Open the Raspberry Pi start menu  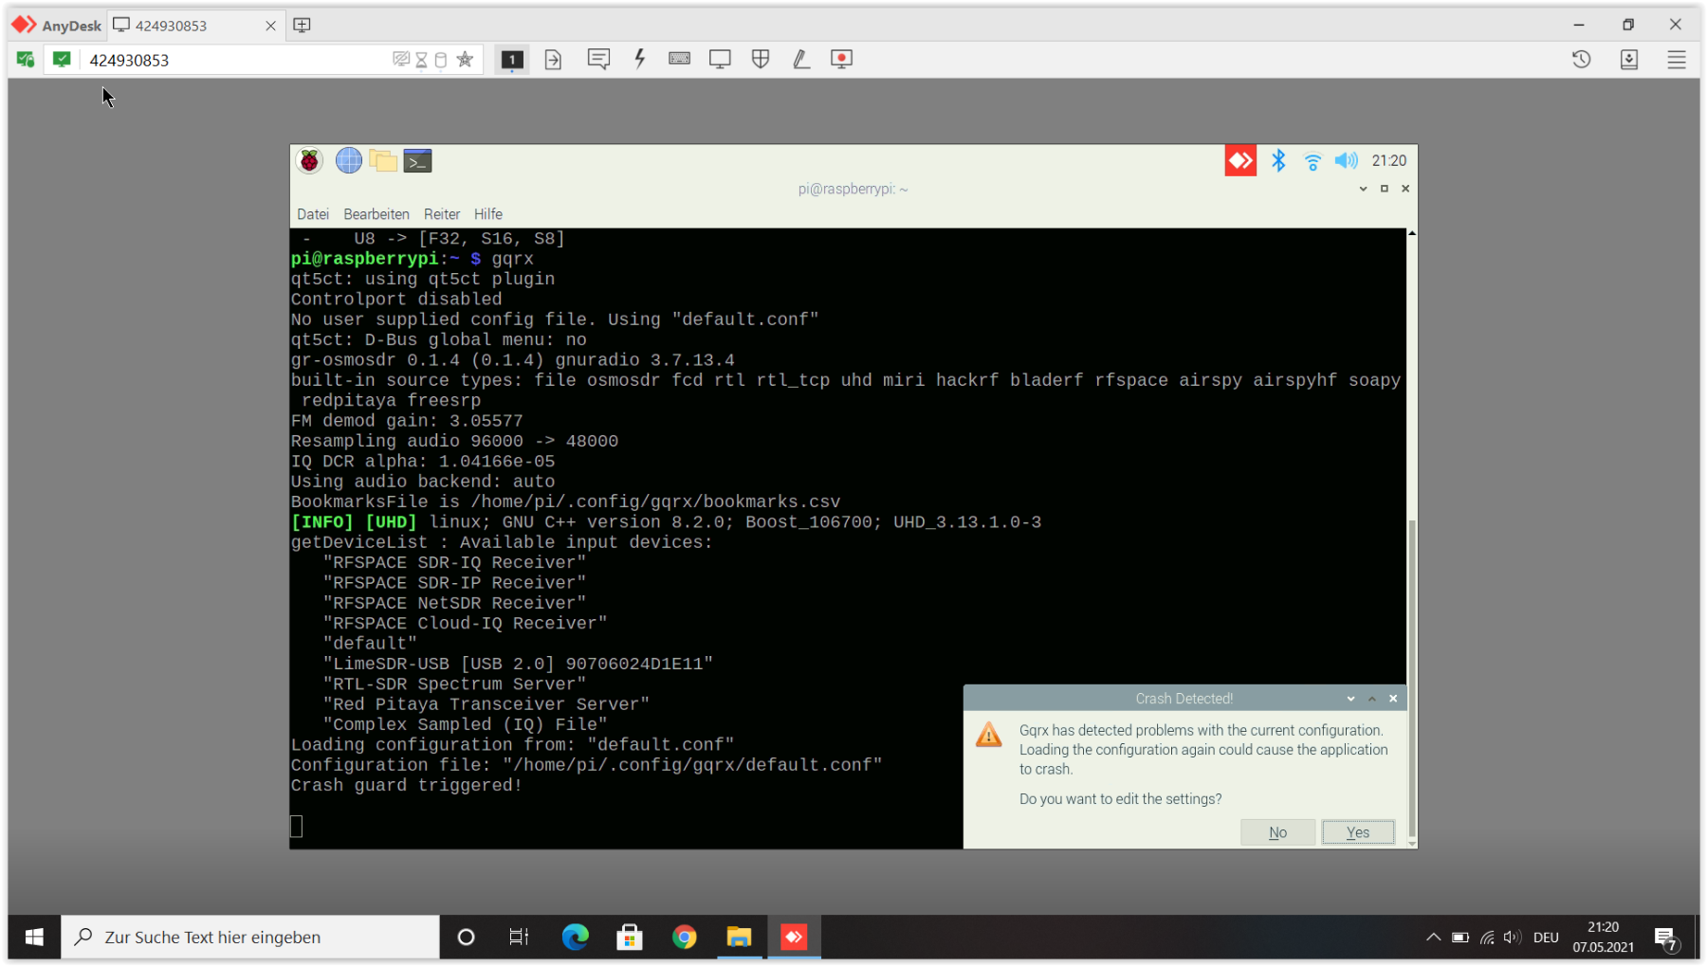pyautogui.click(x=309, y=161)
